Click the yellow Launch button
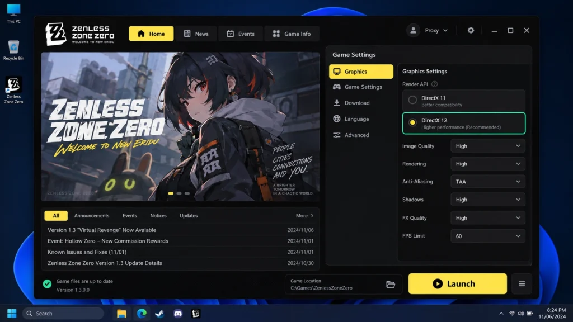 coord(458,283)
